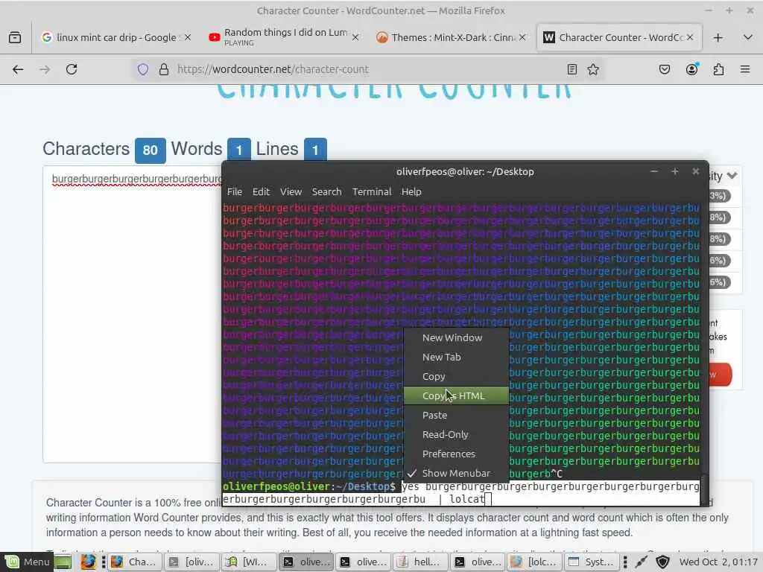The height and width of the screenshot is (572, 763).
Task: Open the terminal Edit menu
Action: [x=261, y=191]
